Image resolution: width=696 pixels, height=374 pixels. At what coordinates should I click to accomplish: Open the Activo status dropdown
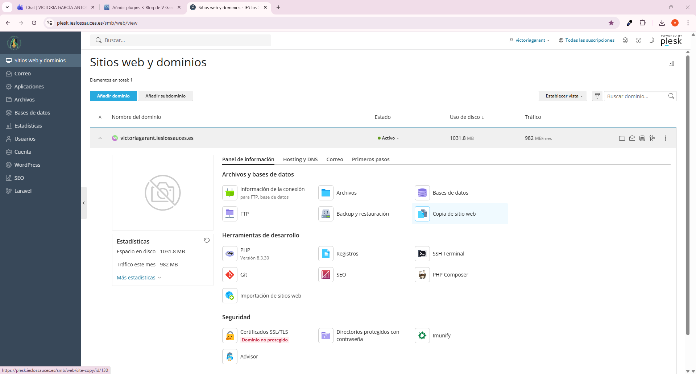pos(388,138)
